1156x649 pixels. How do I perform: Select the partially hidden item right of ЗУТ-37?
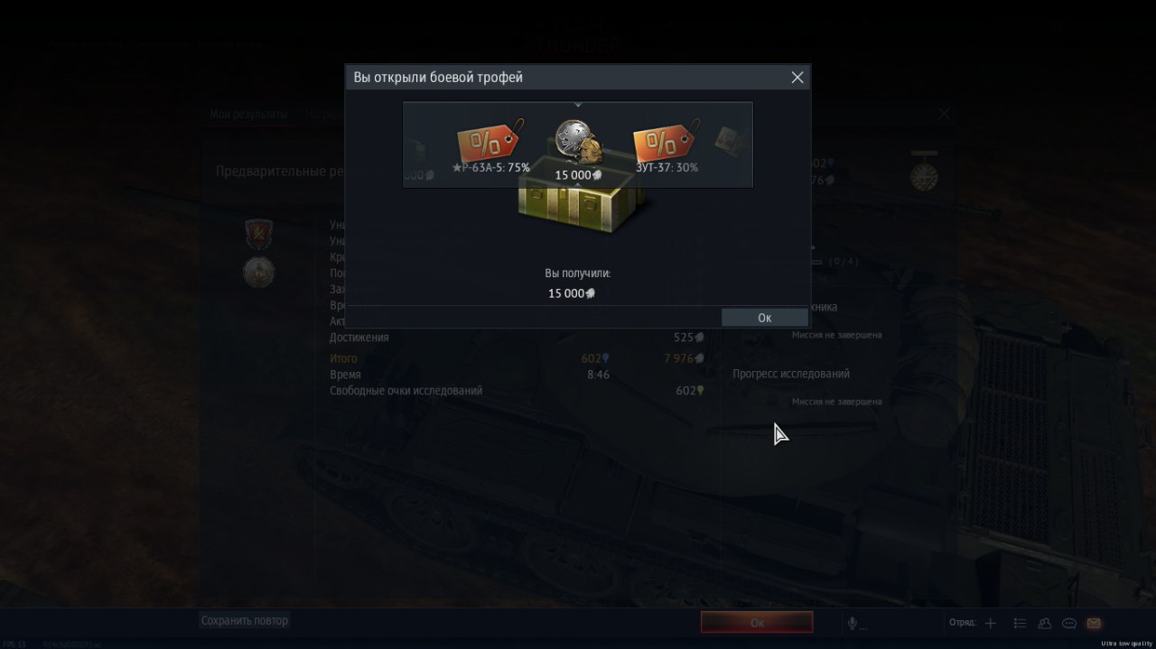tap(730, 141)
